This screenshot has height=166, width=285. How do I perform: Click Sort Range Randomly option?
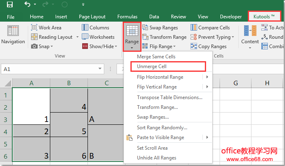click(162, 128)
